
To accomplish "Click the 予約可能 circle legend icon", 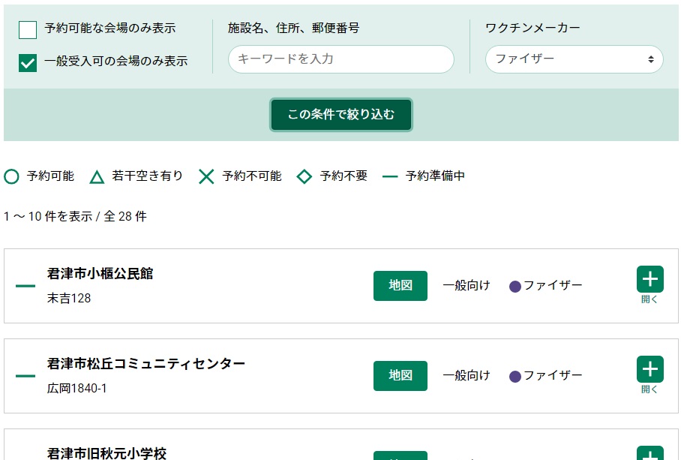I will pos(11,176).
